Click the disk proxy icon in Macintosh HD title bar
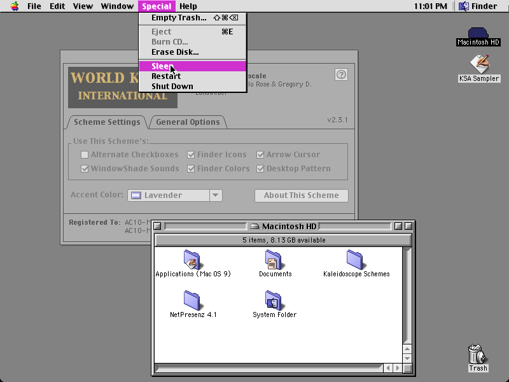The height and width of the screenshot is (382, 509). click(x=254, y=226)
